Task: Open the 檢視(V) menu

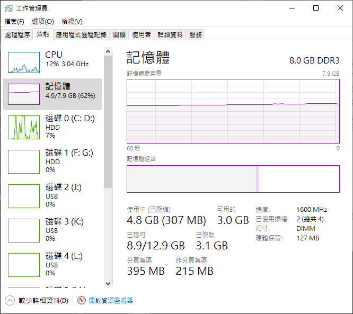Action: pos(72,22)
